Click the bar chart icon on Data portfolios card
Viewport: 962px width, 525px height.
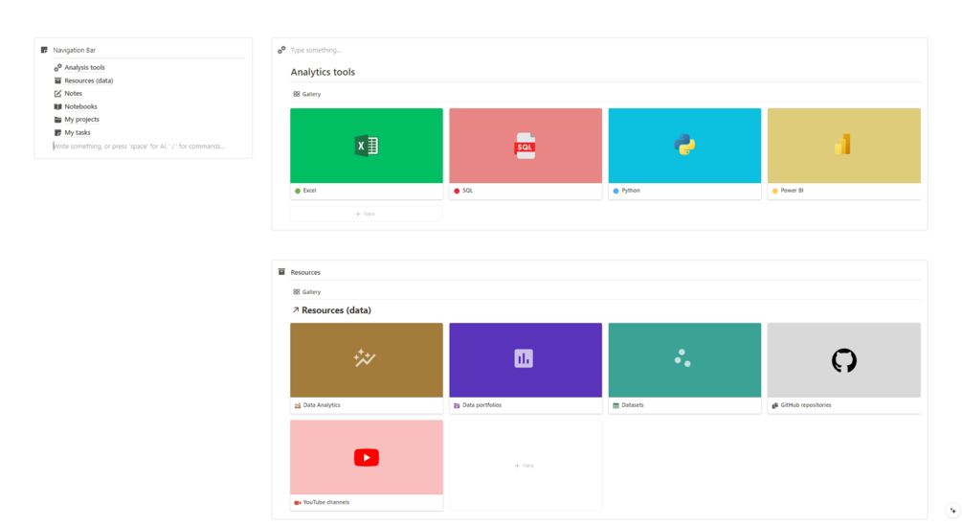pos(524,358)
